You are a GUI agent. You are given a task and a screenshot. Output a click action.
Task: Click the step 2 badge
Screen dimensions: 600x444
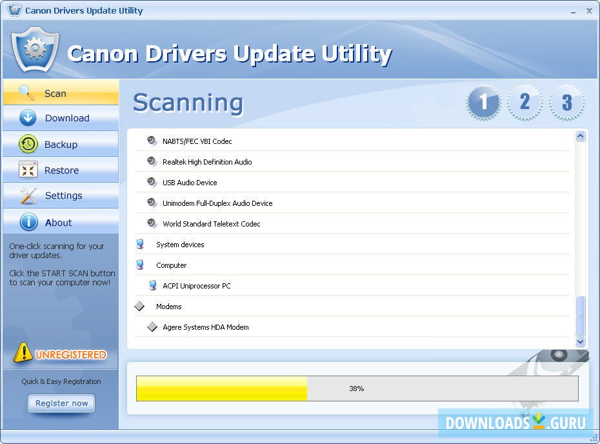[x=525, y=102]
